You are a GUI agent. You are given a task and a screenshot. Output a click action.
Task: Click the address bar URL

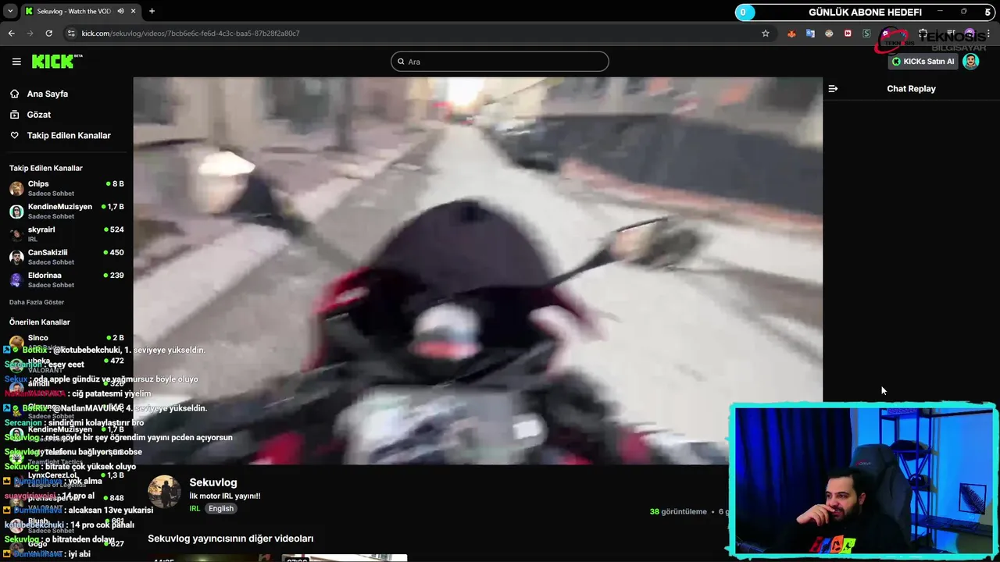tap(191, 34)
